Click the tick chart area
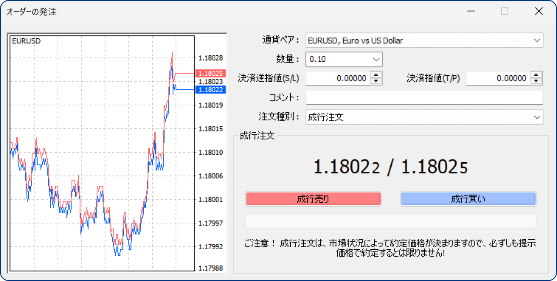This screenshot has width=557, height=281. pos(100,152)
